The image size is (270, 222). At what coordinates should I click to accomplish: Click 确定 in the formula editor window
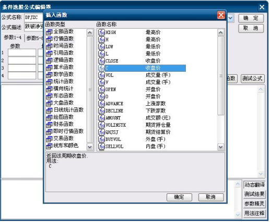251,18
